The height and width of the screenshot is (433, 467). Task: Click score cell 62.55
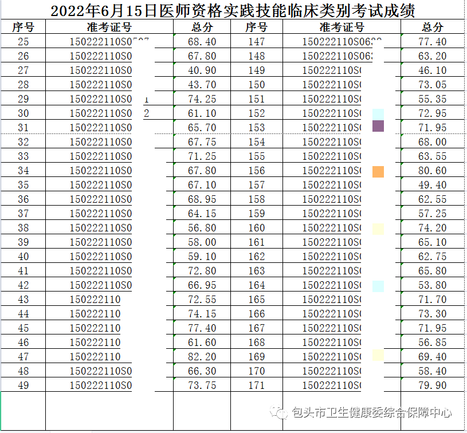(x=433, y=199)
